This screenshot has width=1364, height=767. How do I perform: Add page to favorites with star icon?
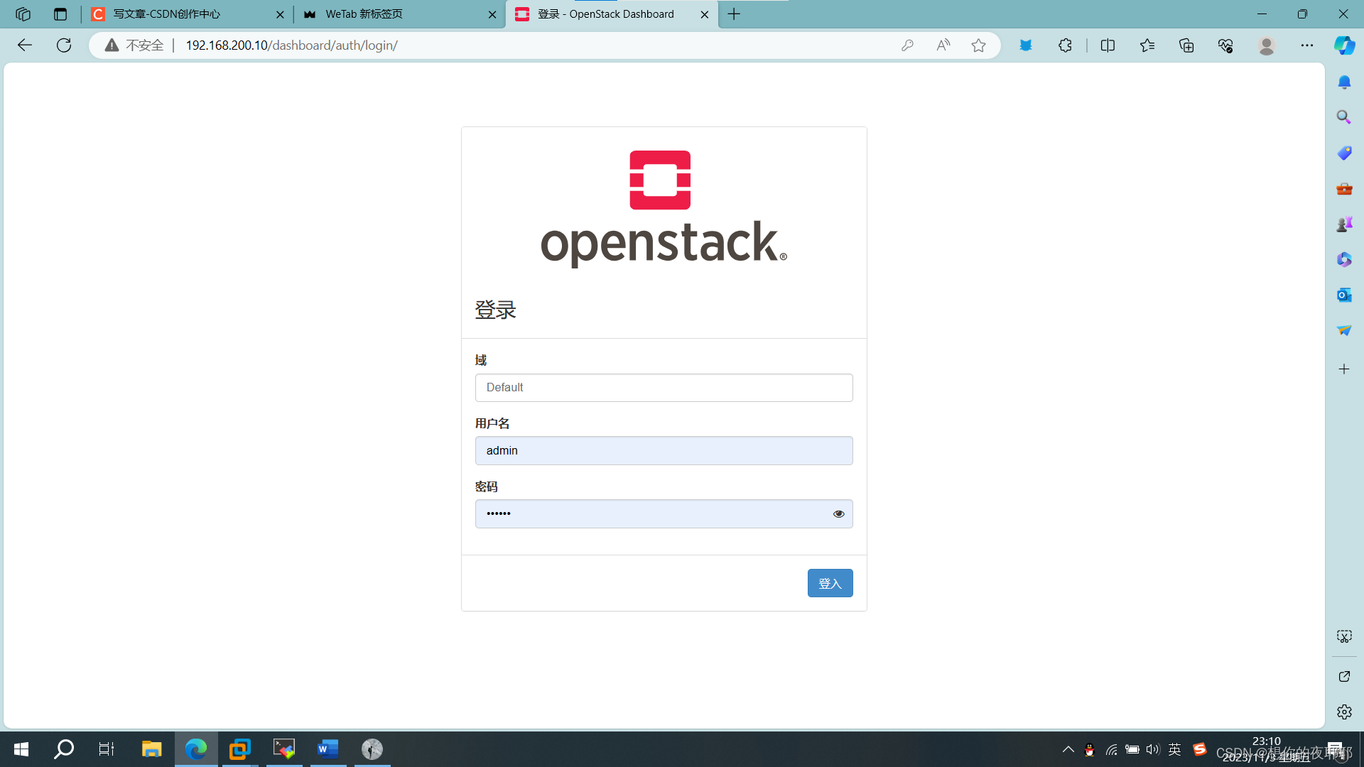978,45
